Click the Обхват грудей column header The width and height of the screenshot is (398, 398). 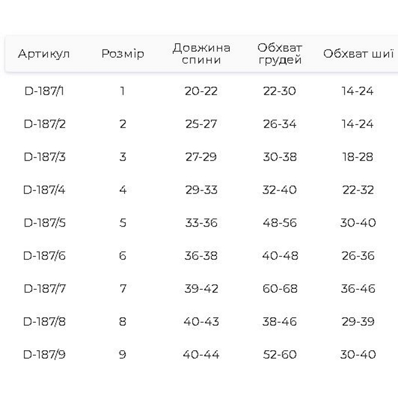click(280, 54)
